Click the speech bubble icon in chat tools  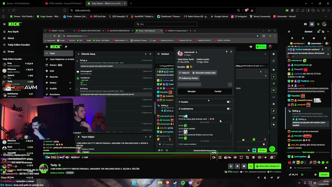[x=314, y=38]
